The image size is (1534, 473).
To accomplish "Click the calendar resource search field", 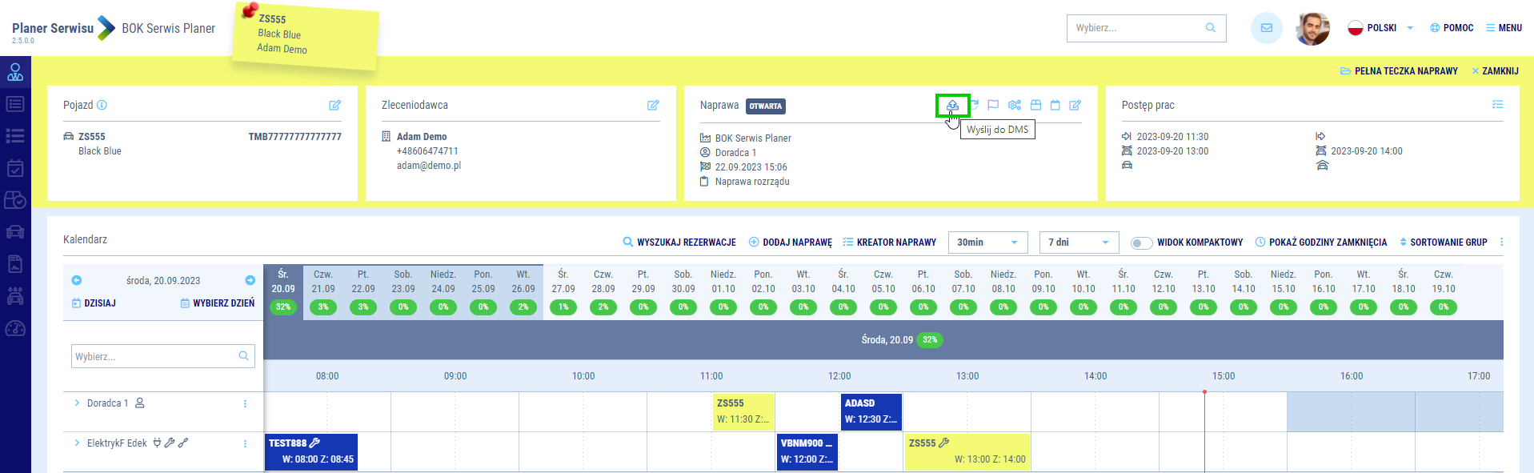I will [x=156, y=357].
